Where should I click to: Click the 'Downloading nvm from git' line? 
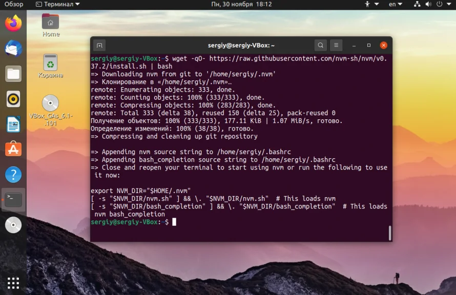point(183,74)
